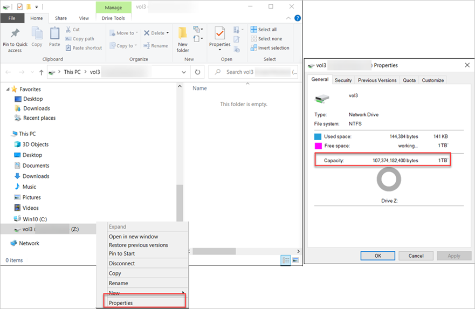This screenshot has width=475, height=309.
Task: Collapse the ribbon with chevron
Action: (x=288, y=18)
